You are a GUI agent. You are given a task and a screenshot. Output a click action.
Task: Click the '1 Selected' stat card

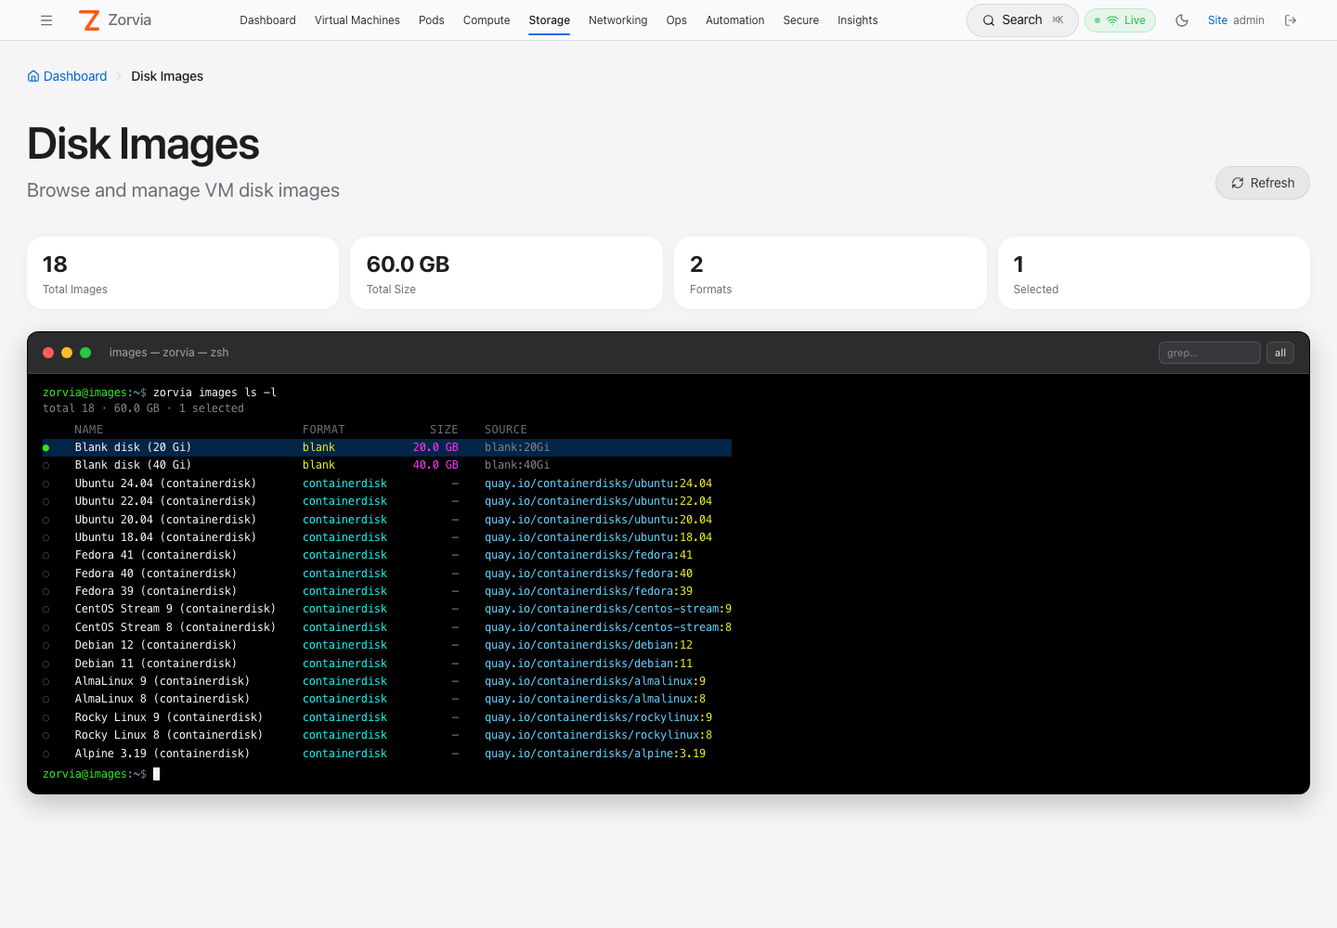pos(1154,273)
